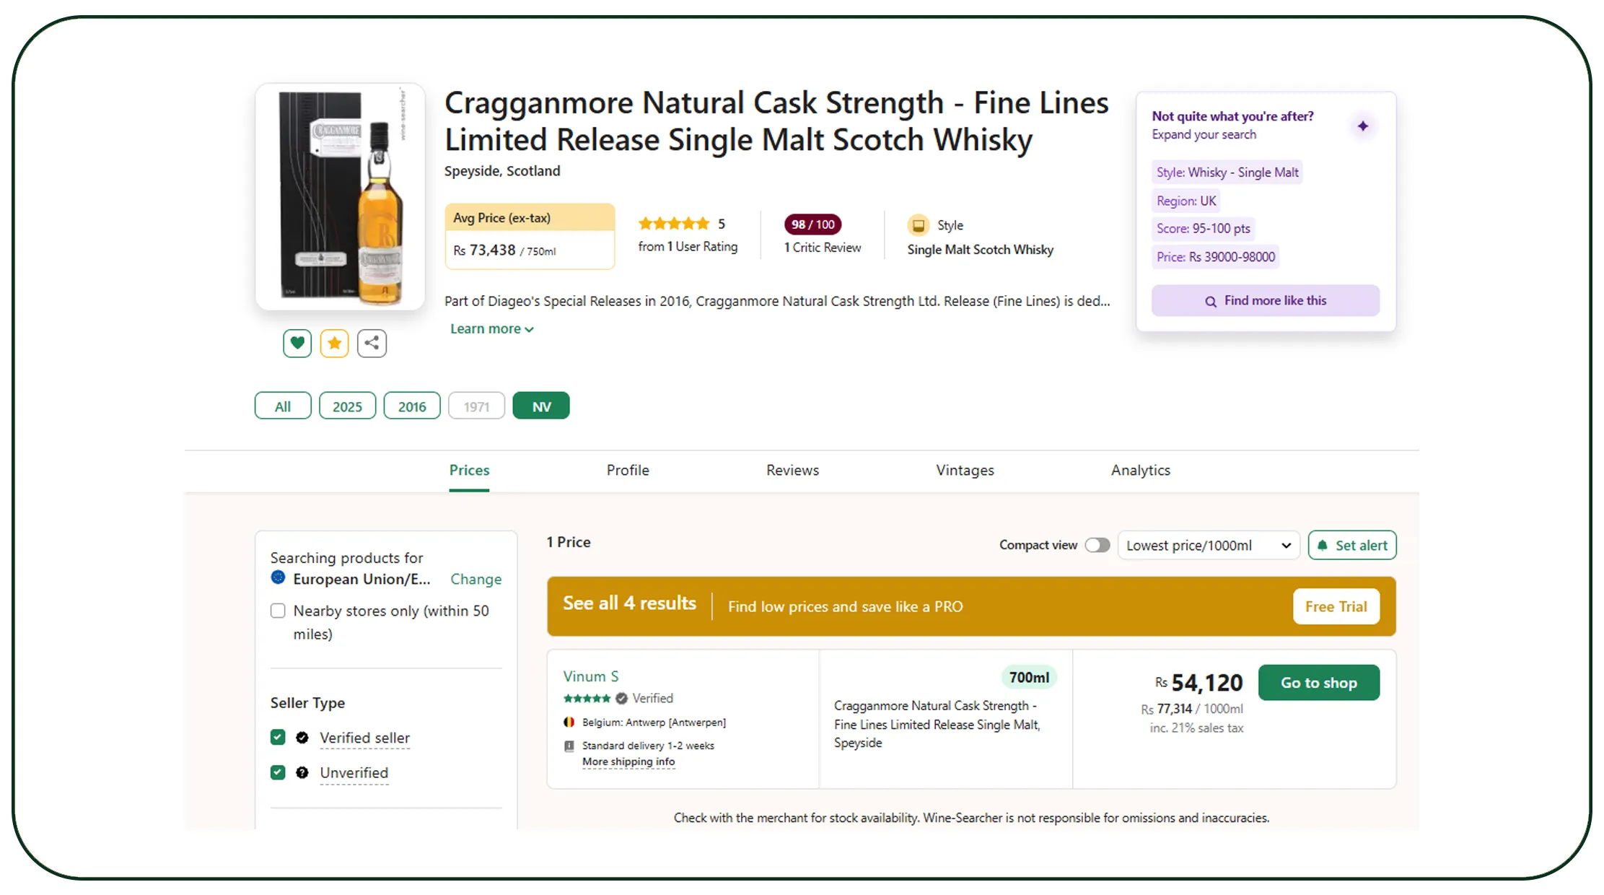Open the Vinum S store link

[591, 676]
